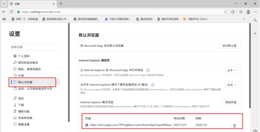Click the help icon beside open sites in Edge
Image resolution: width=260 pixels, height=132 pixels.
pos(148,71)
